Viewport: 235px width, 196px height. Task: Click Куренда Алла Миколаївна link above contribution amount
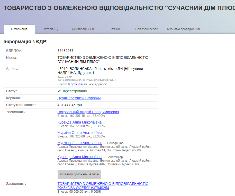click(79, 122)
